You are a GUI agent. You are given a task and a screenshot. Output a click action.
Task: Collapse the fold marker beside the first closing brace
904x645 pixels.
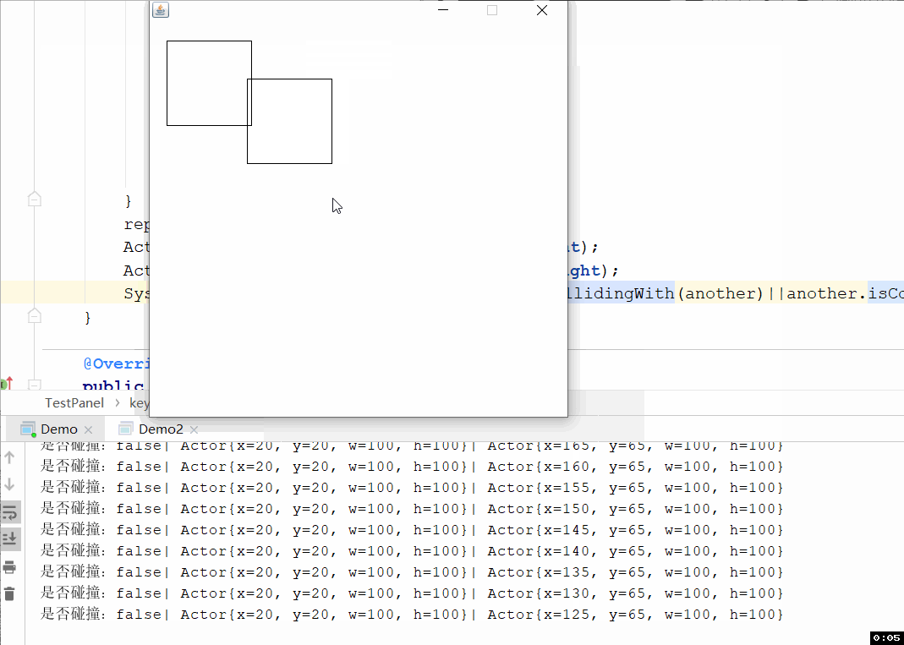[x=35, y=200]
